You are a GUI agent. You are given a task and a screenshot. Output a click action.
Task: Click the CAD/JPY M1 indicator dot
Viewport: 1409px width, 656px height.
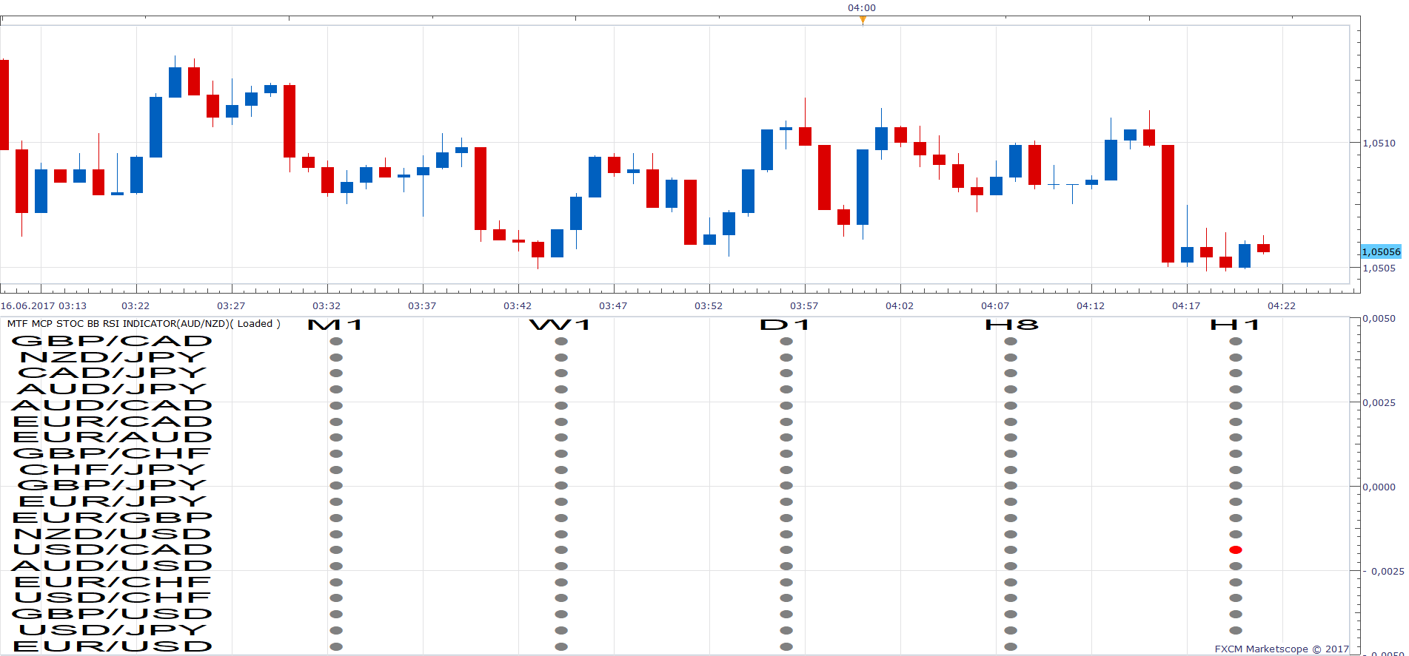coord(336,373)
